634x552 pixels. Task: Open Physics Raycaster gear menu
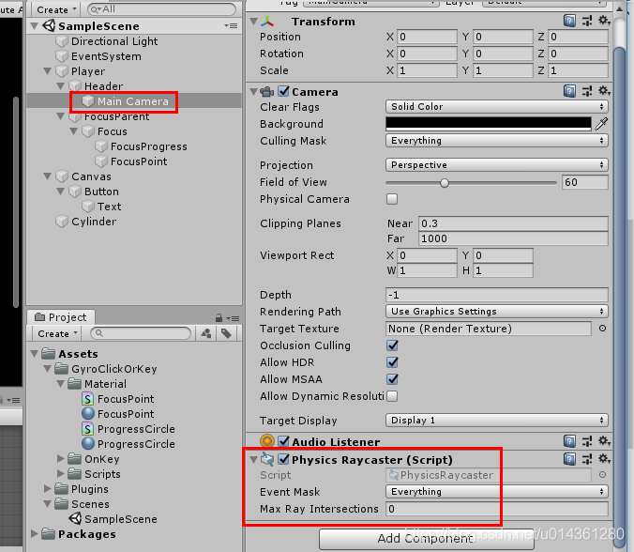(604, 458)
